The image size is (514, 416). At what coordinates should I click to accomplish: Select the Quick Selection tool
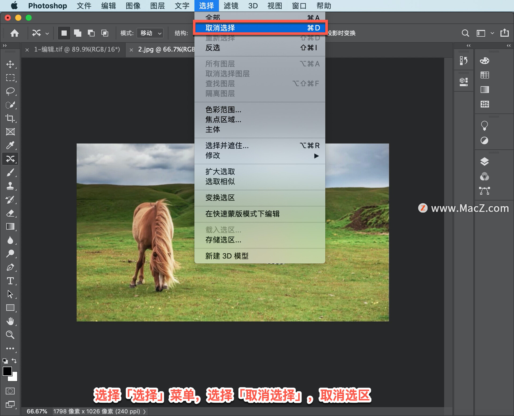pos(10,105)
